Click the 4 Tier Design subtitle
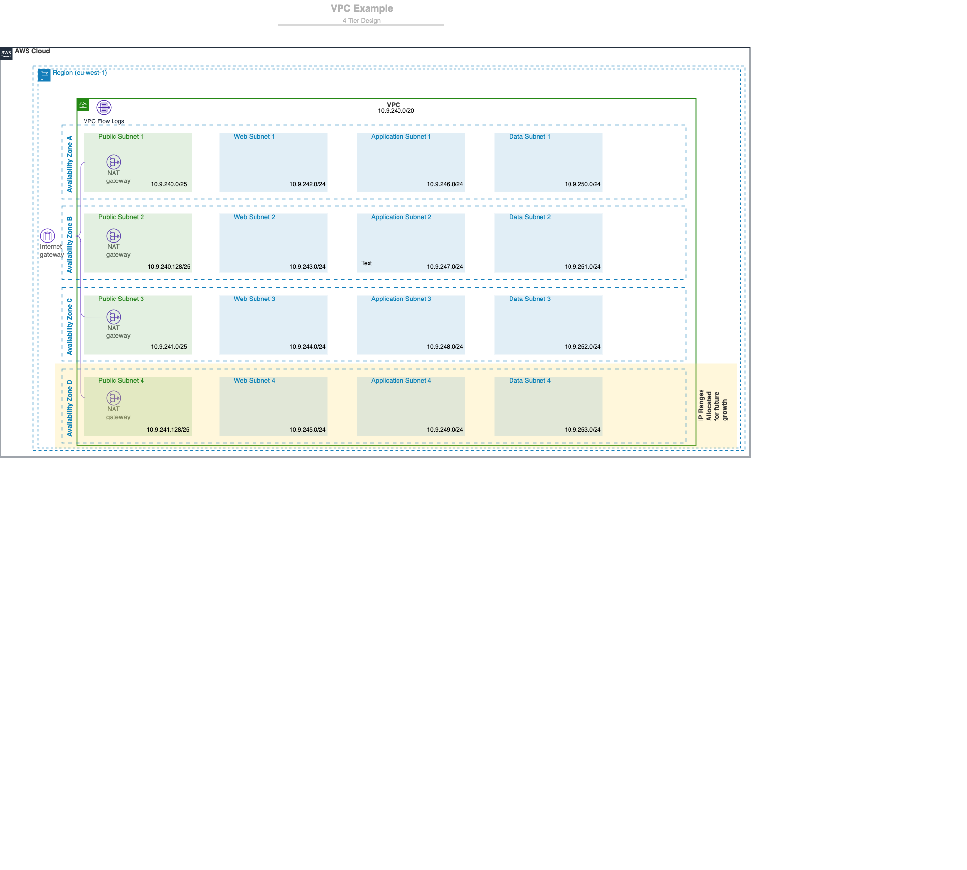This screenshot has width=967, height=870. click(362, 21)
